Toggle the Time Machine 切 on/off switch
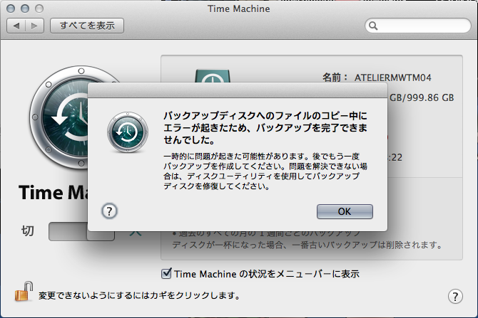Image resolution: width=478 pixels, height=318 pixels. pyautogui.click(x=81, y=231)
